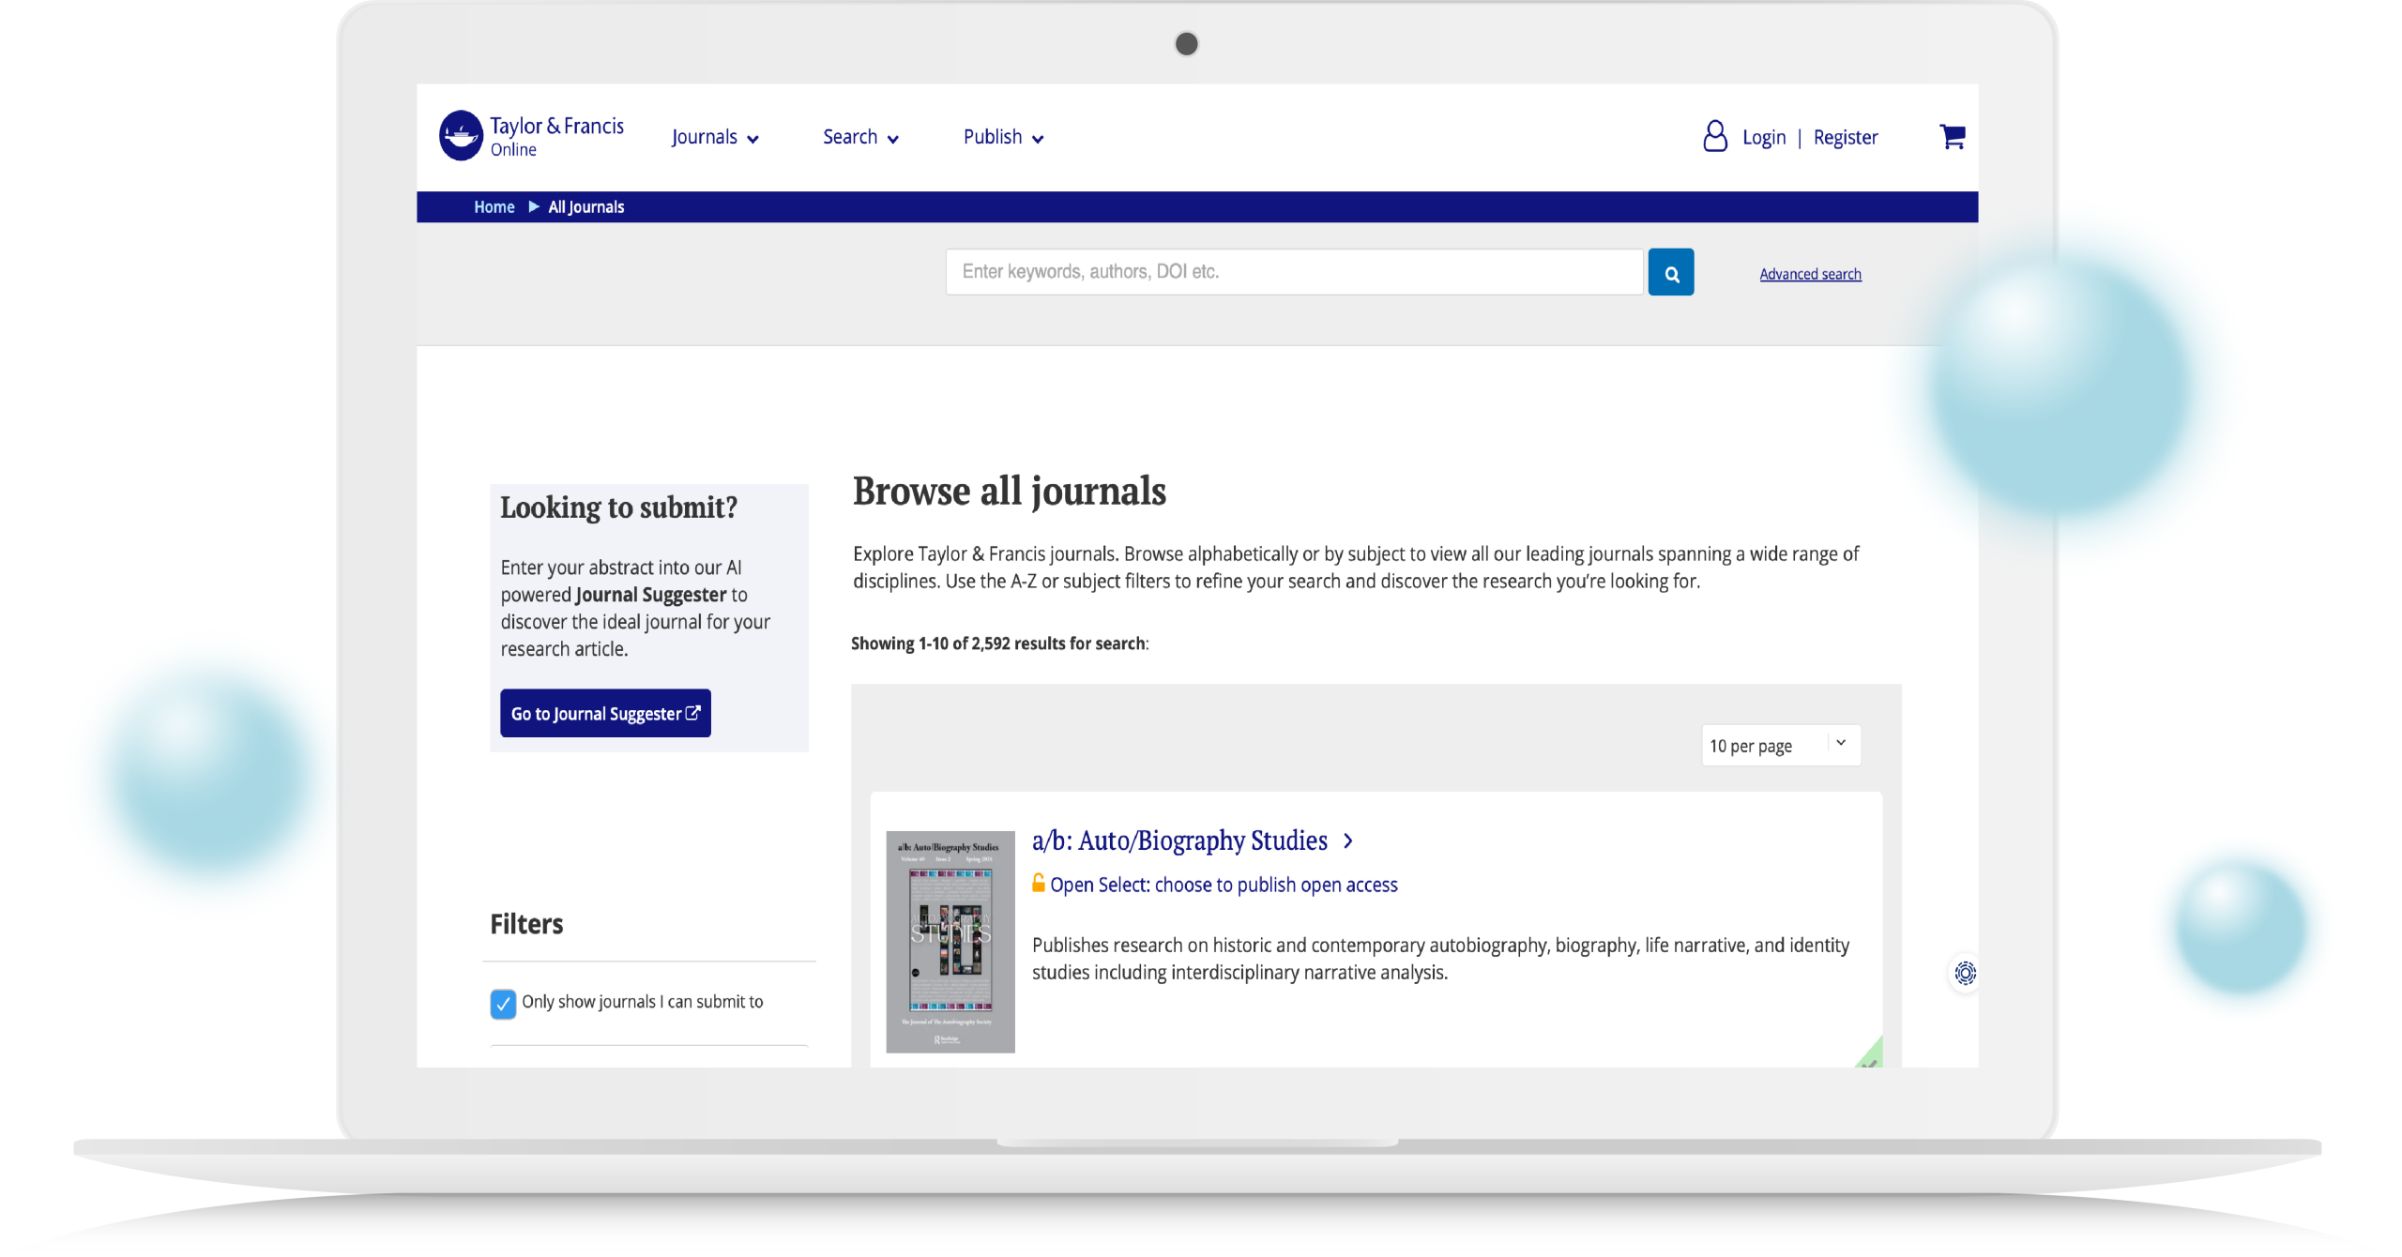The image size is (2402, 1257).
Task: Expand the Publish dropdown menu
Action: coord(1003,138)
